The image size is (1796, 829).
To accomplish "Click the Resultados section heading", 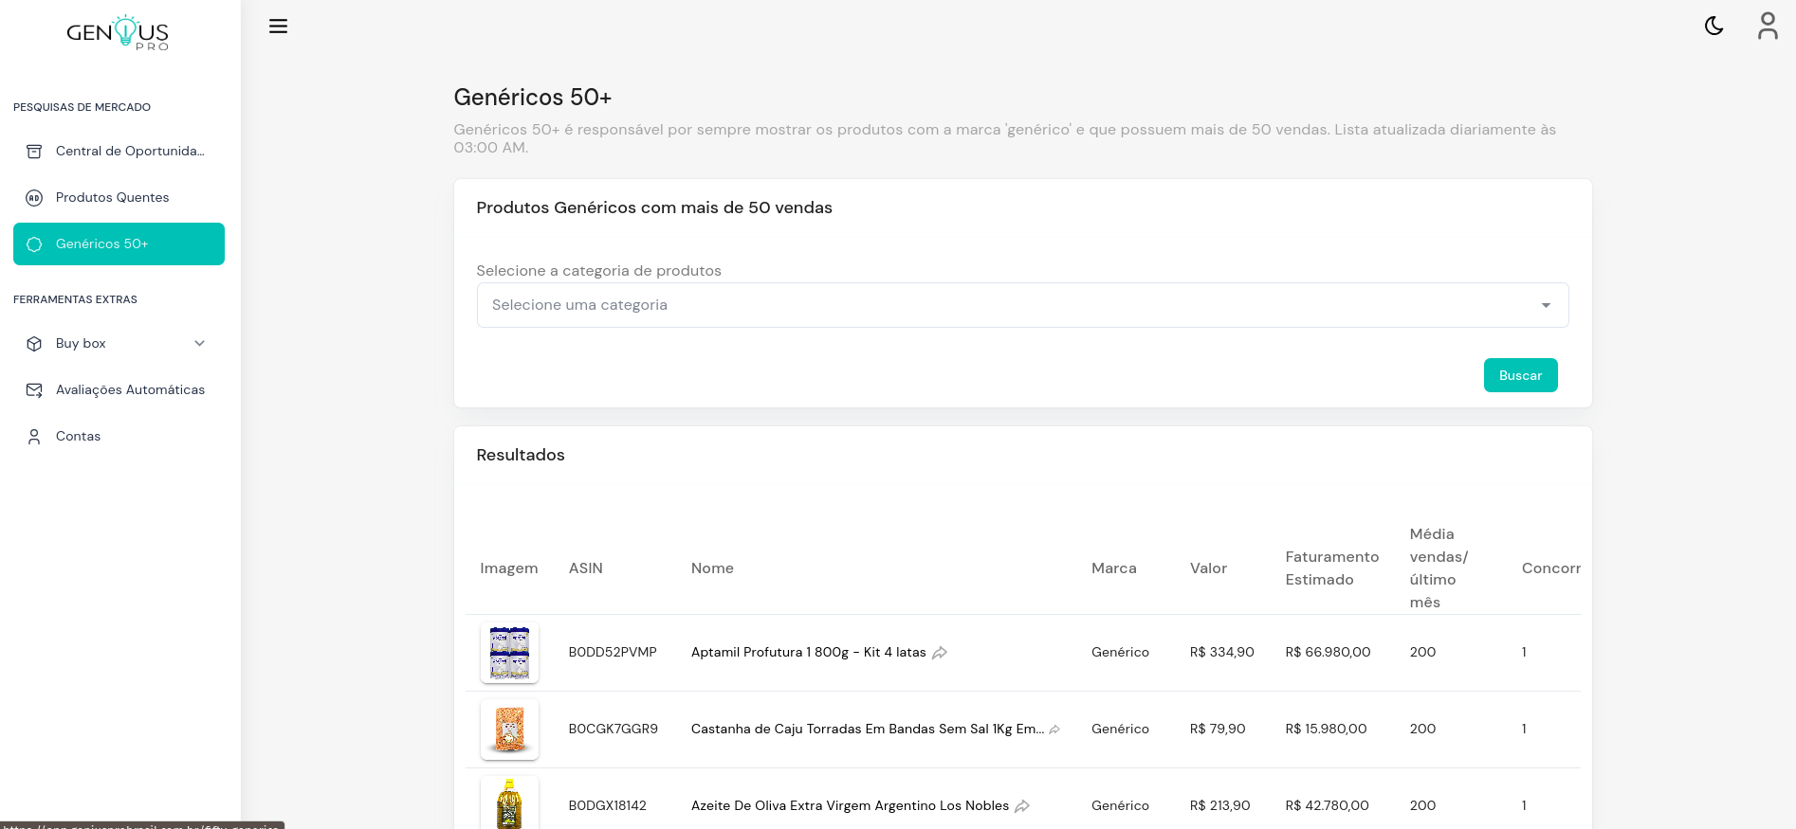I will [x=520, y=456].
